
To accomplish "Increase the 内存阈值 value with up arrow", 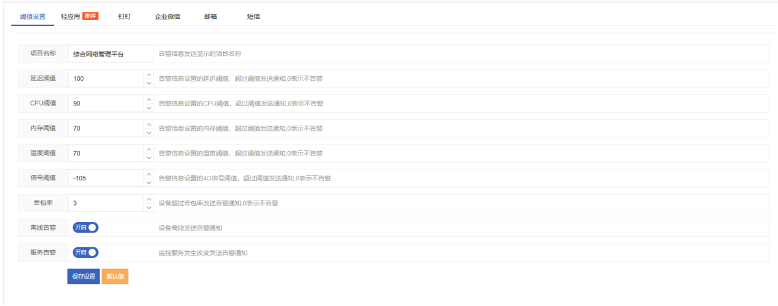I will pyautogui.click(x=148, y=124).
